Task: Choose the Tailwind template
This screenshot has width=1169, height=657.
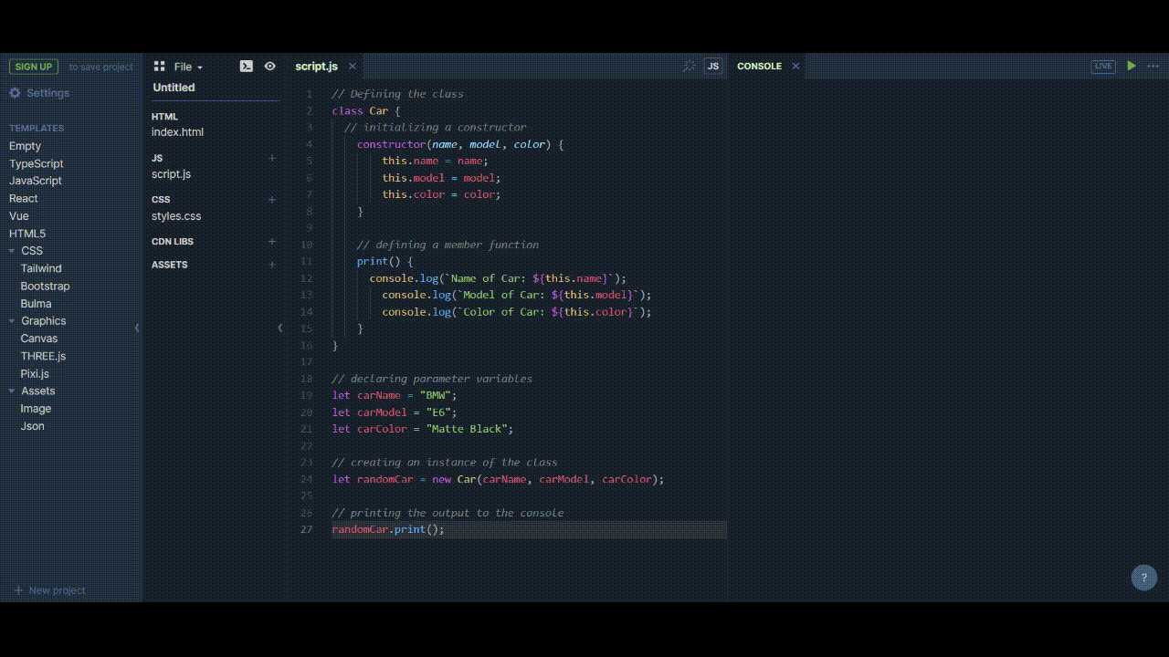Action: tap(41, 268)
